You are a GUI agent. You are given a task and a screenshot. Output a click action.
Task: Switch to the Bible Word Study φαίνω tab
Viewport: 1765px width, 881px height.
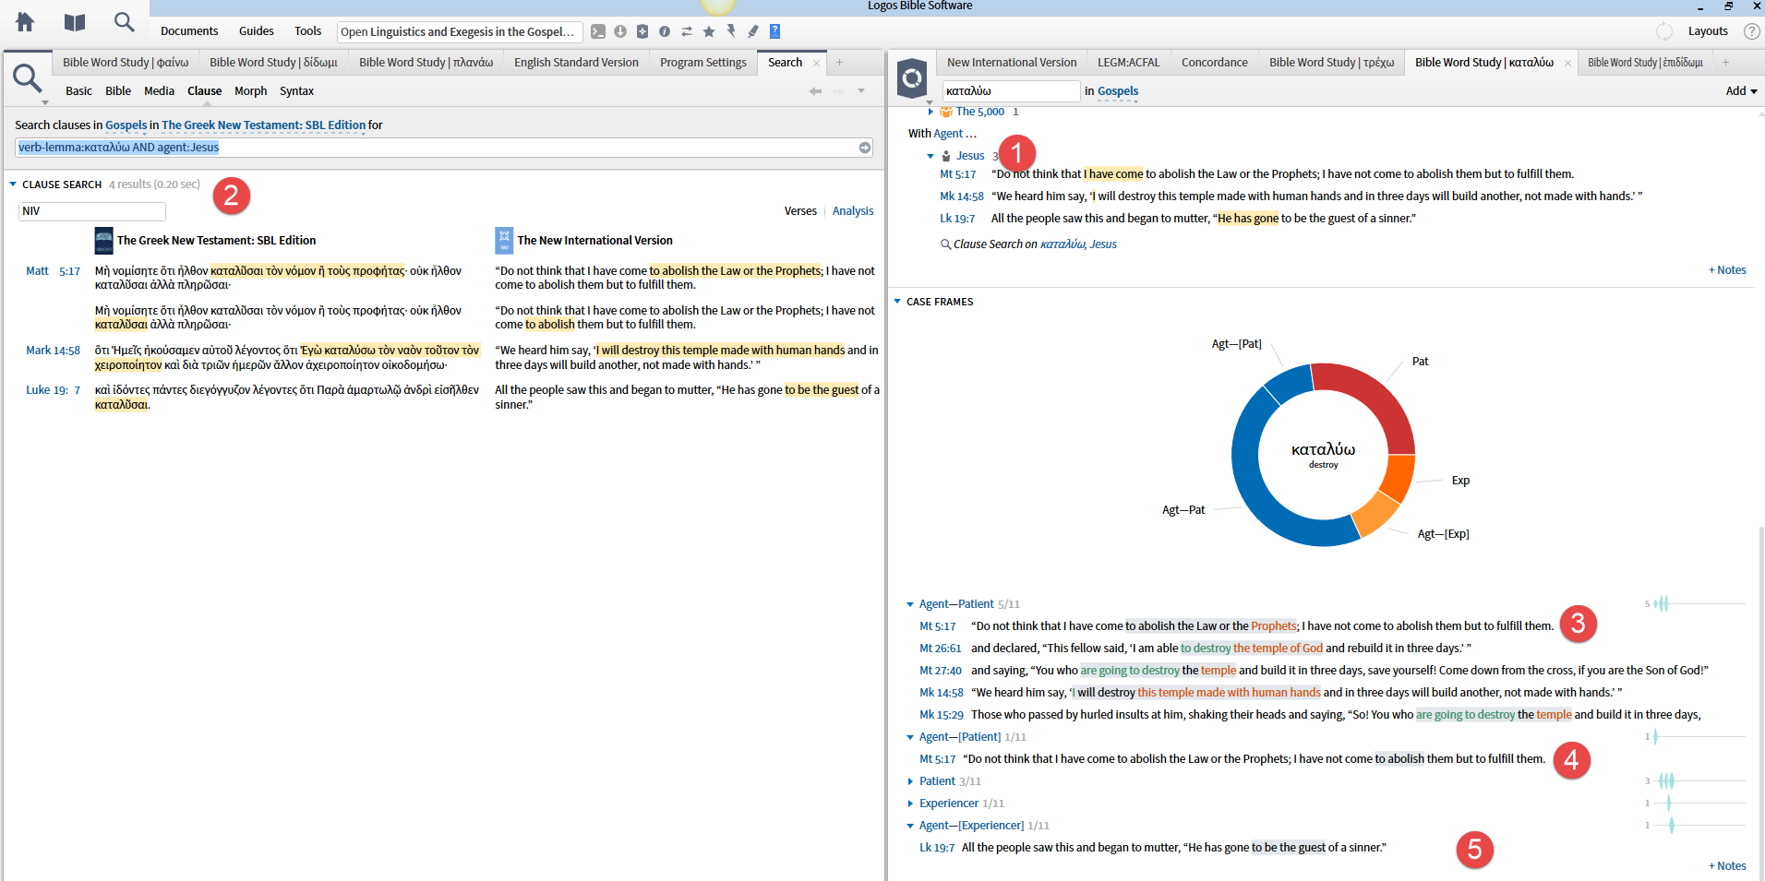126,63
